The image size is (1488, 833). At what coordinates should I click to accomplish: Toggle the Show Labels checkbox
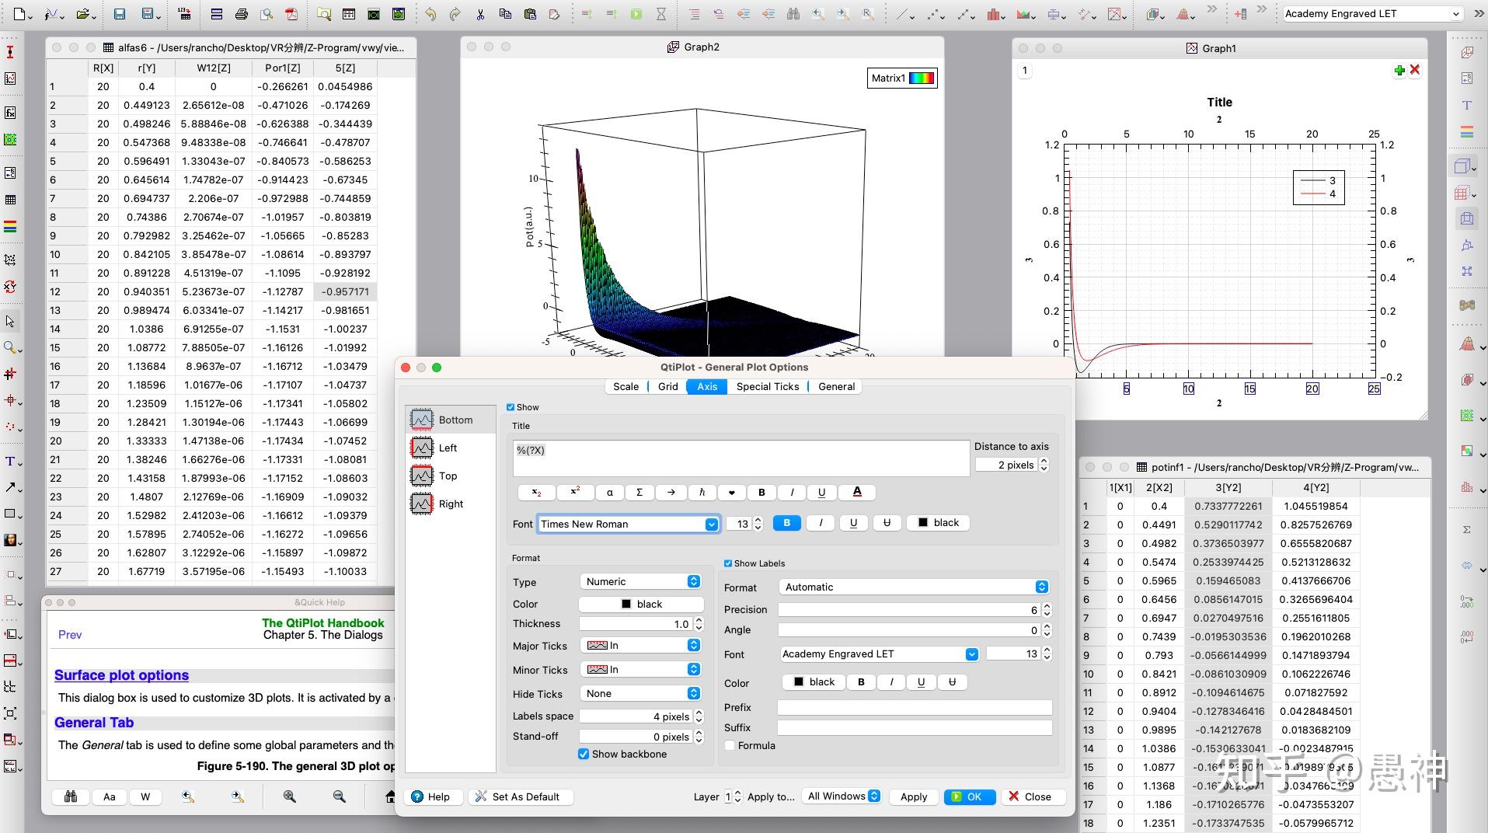pos(728,563)
